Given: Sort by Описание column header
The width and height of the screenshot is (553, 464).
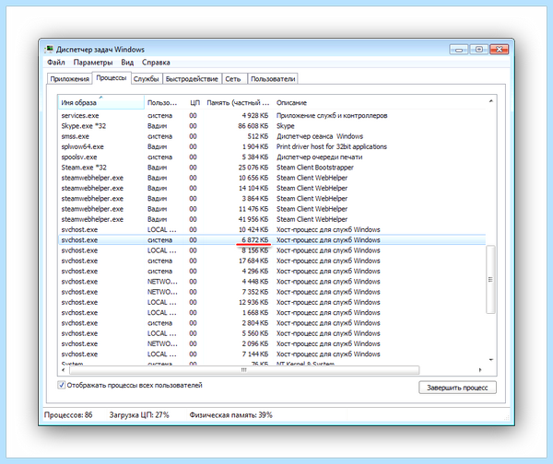Looking at the screenshot, I should tap(379, 102).
